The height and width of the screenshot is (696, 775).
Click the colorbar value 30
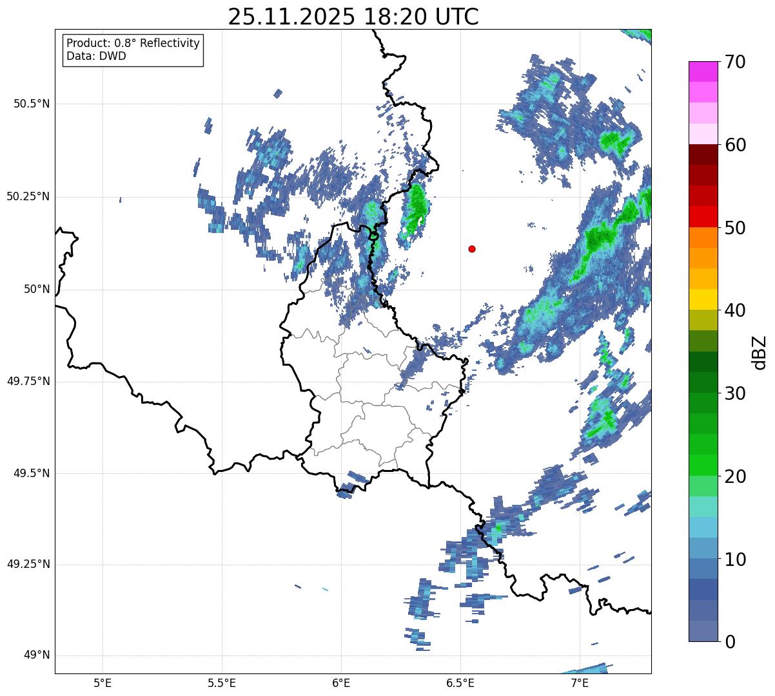(735, 393)
